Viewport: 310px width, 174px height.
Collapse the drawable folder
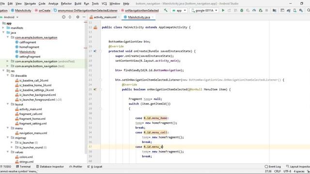click(8, 75)
